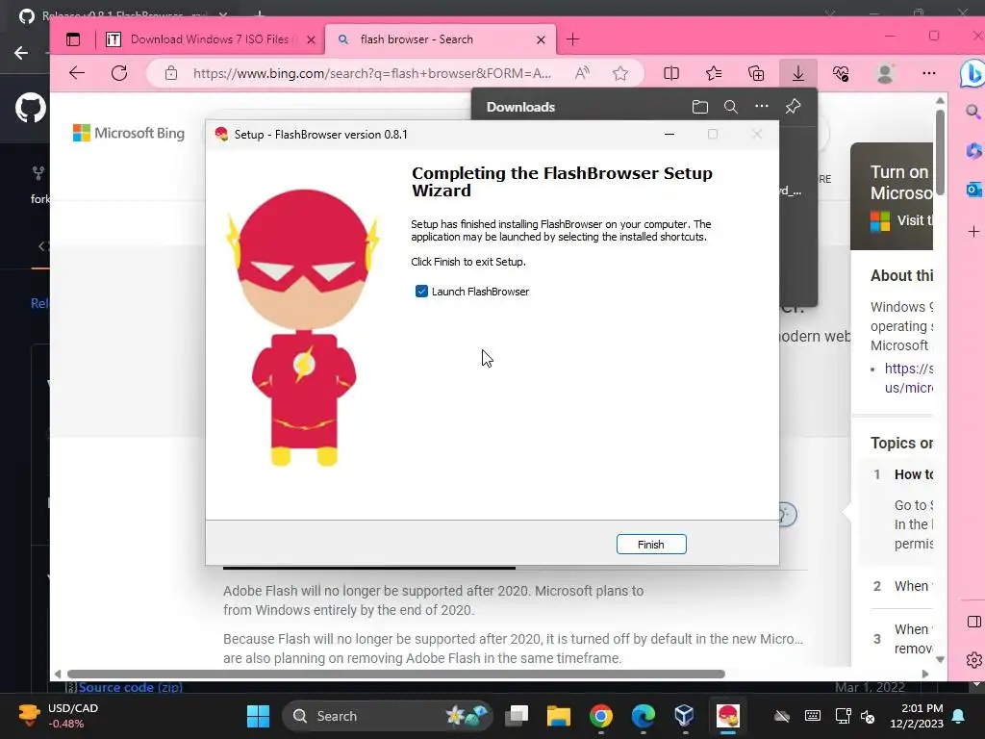Open the Favorites list icon
The image size is (985, 739).
[714, 73]
